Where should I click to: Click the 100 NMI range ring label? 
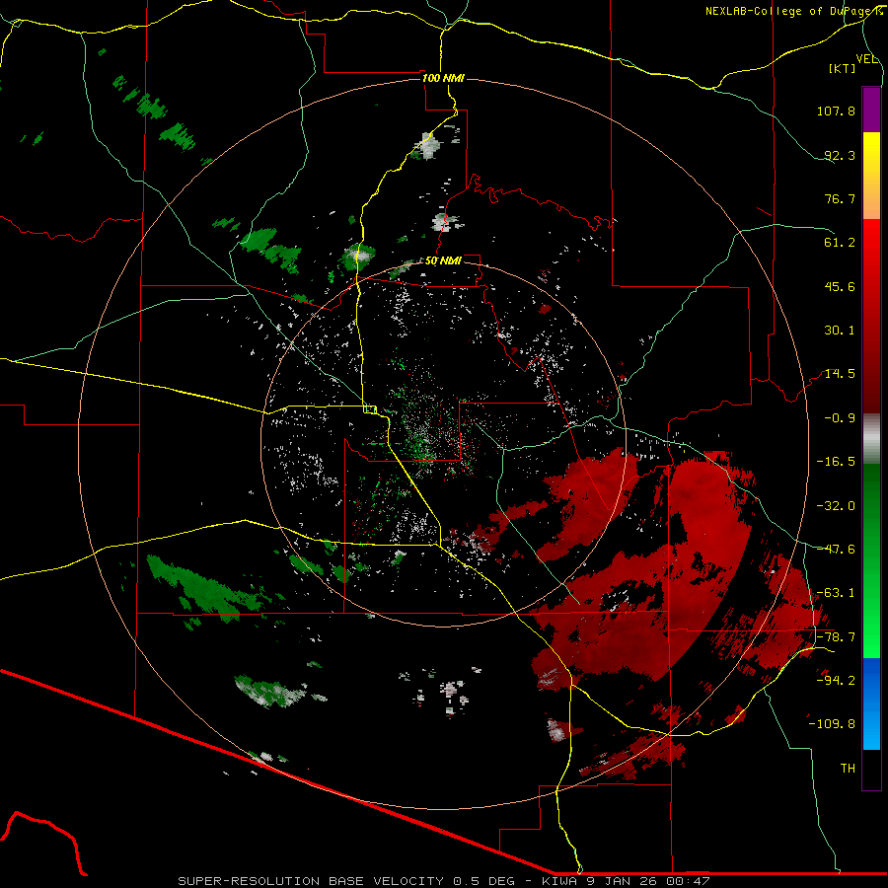tap(443, 78)
